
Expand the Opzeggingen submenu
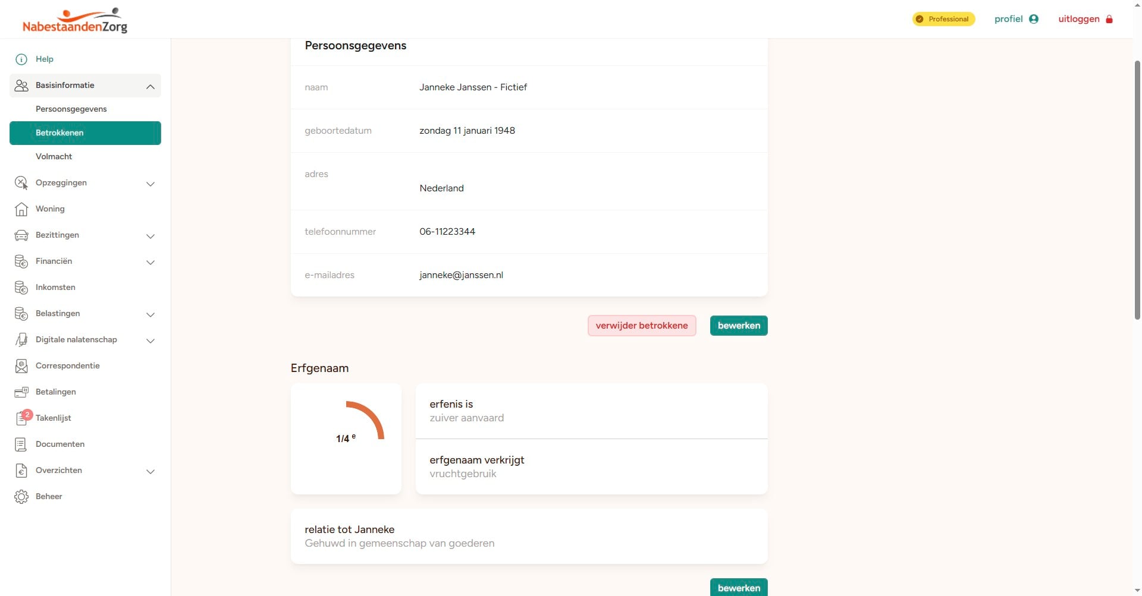(x=150, y=184)
